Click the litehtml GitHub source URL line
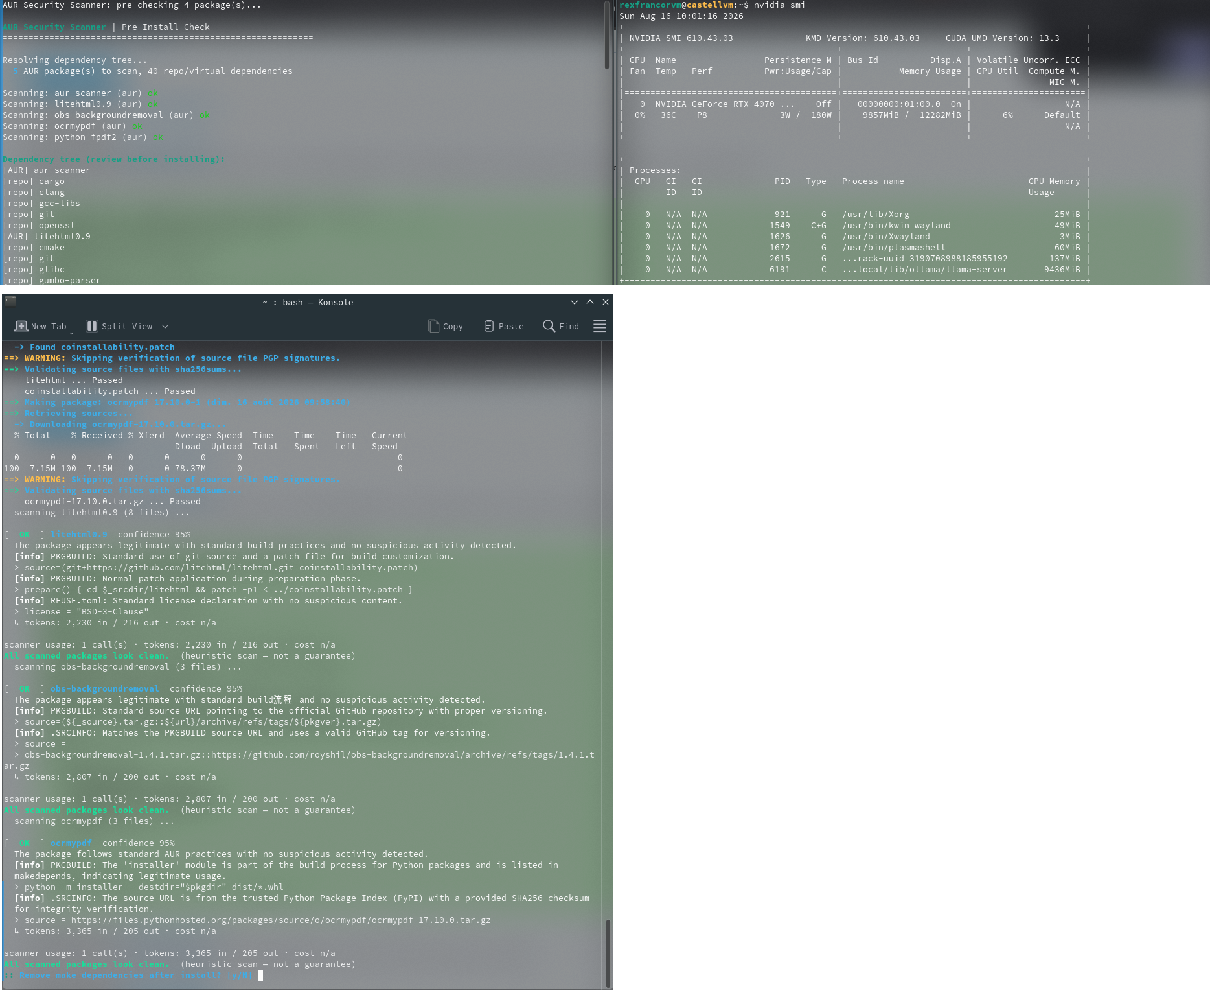Image resolution: width=1210 pixels, height=993 pixels. click(216, 567)
